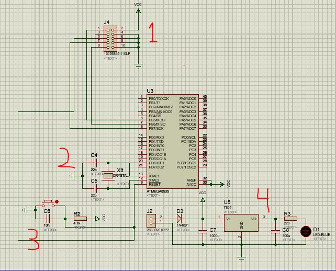This screenshot has width=336, height=271.
Task: Click the VCC terminal right of R2
Action: [97, 219]
